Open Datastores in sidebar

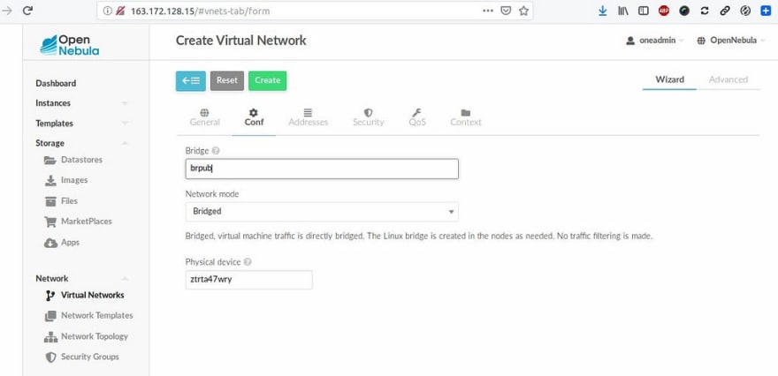81,160
